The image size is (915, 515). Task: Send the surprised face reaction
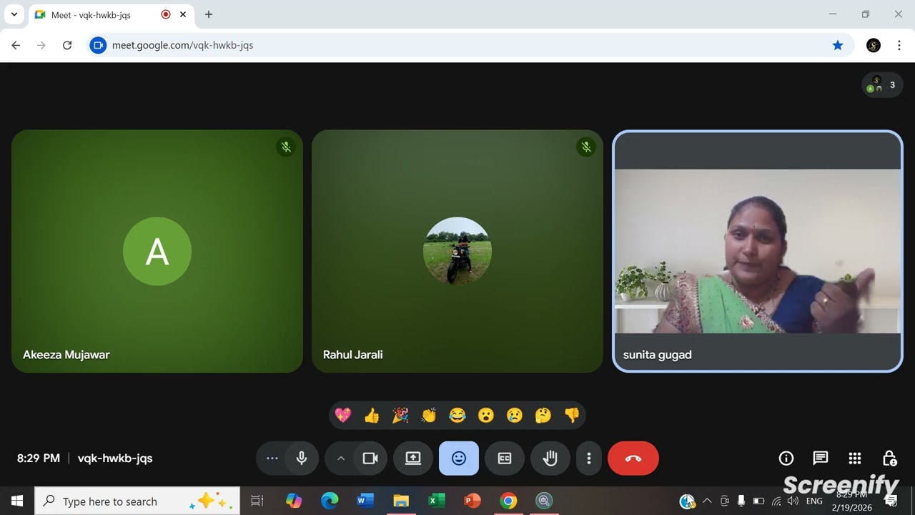click(x=486, y=416)
